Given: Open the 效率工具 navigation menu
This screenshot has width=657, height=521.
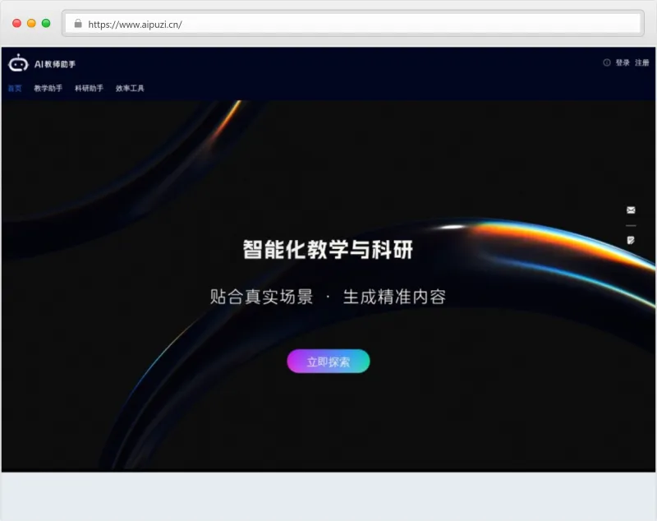Looking at the screenshot, I should pyautogui.click(x=128, y=87).
